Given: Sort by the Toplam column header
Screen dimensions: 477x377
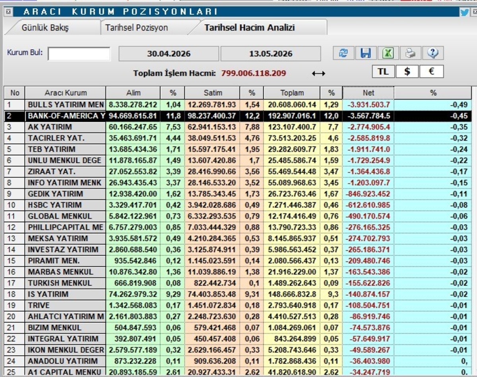Looking at the screenshot, I should click(292, 93).
